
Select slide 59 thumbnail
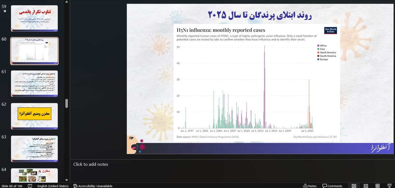35,18
